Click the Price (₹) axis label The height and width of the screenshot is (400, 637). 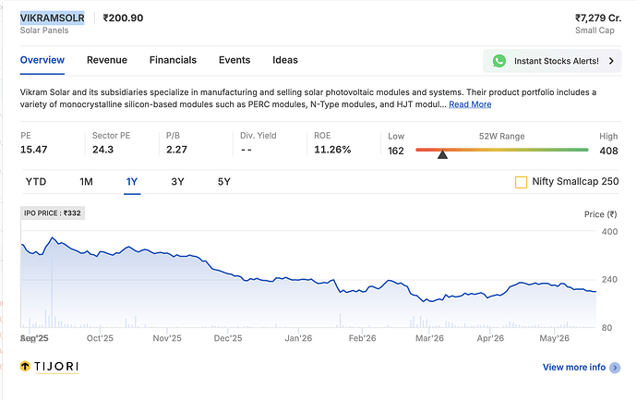coord(600,214)
